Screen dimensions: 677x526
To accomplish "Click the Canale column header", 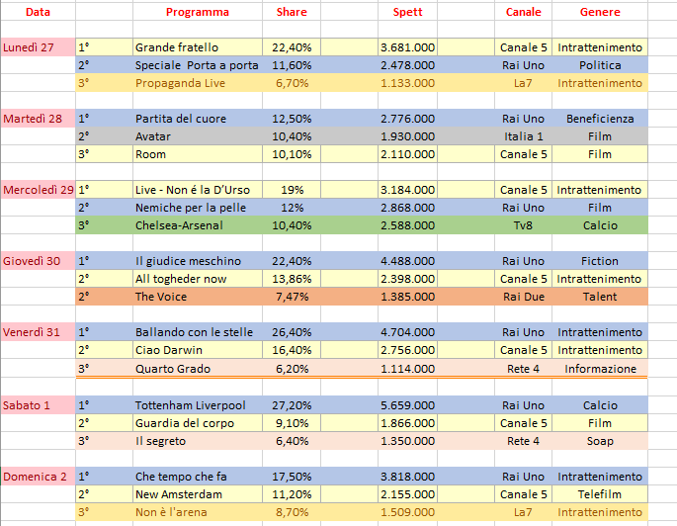I will click(523, 13).
